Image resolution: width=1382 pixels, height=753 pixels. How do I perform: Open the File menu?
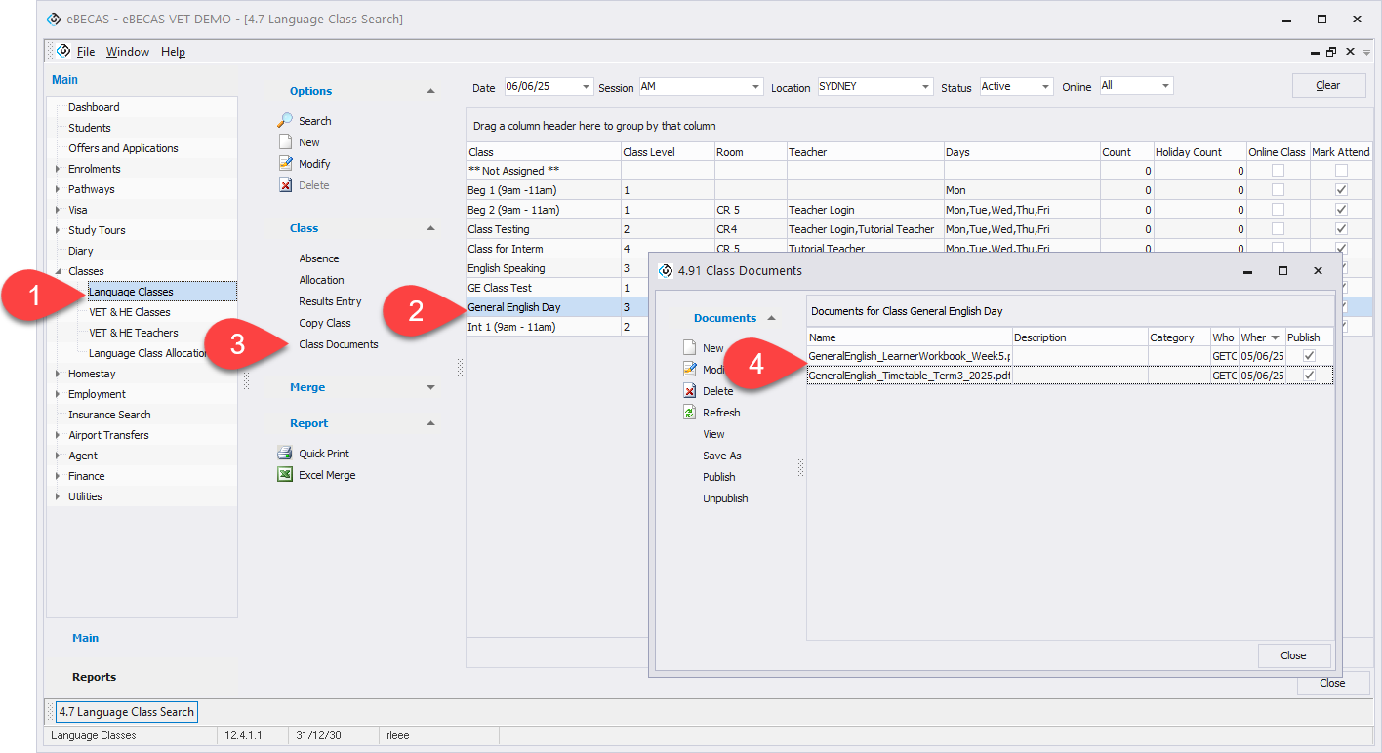86,52
